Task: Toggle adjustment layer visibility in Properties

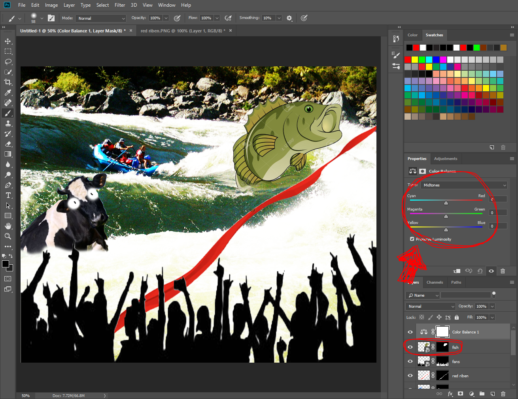Action: 491,271
